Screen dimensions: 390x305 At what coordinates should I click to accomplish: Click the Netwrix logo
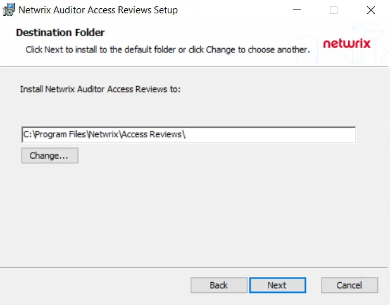[x=347, y=44]
